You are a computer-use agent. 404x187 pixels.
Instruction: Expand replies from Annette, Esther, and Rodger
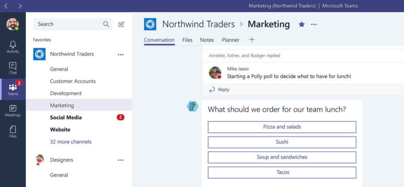[x=244, y=55]
